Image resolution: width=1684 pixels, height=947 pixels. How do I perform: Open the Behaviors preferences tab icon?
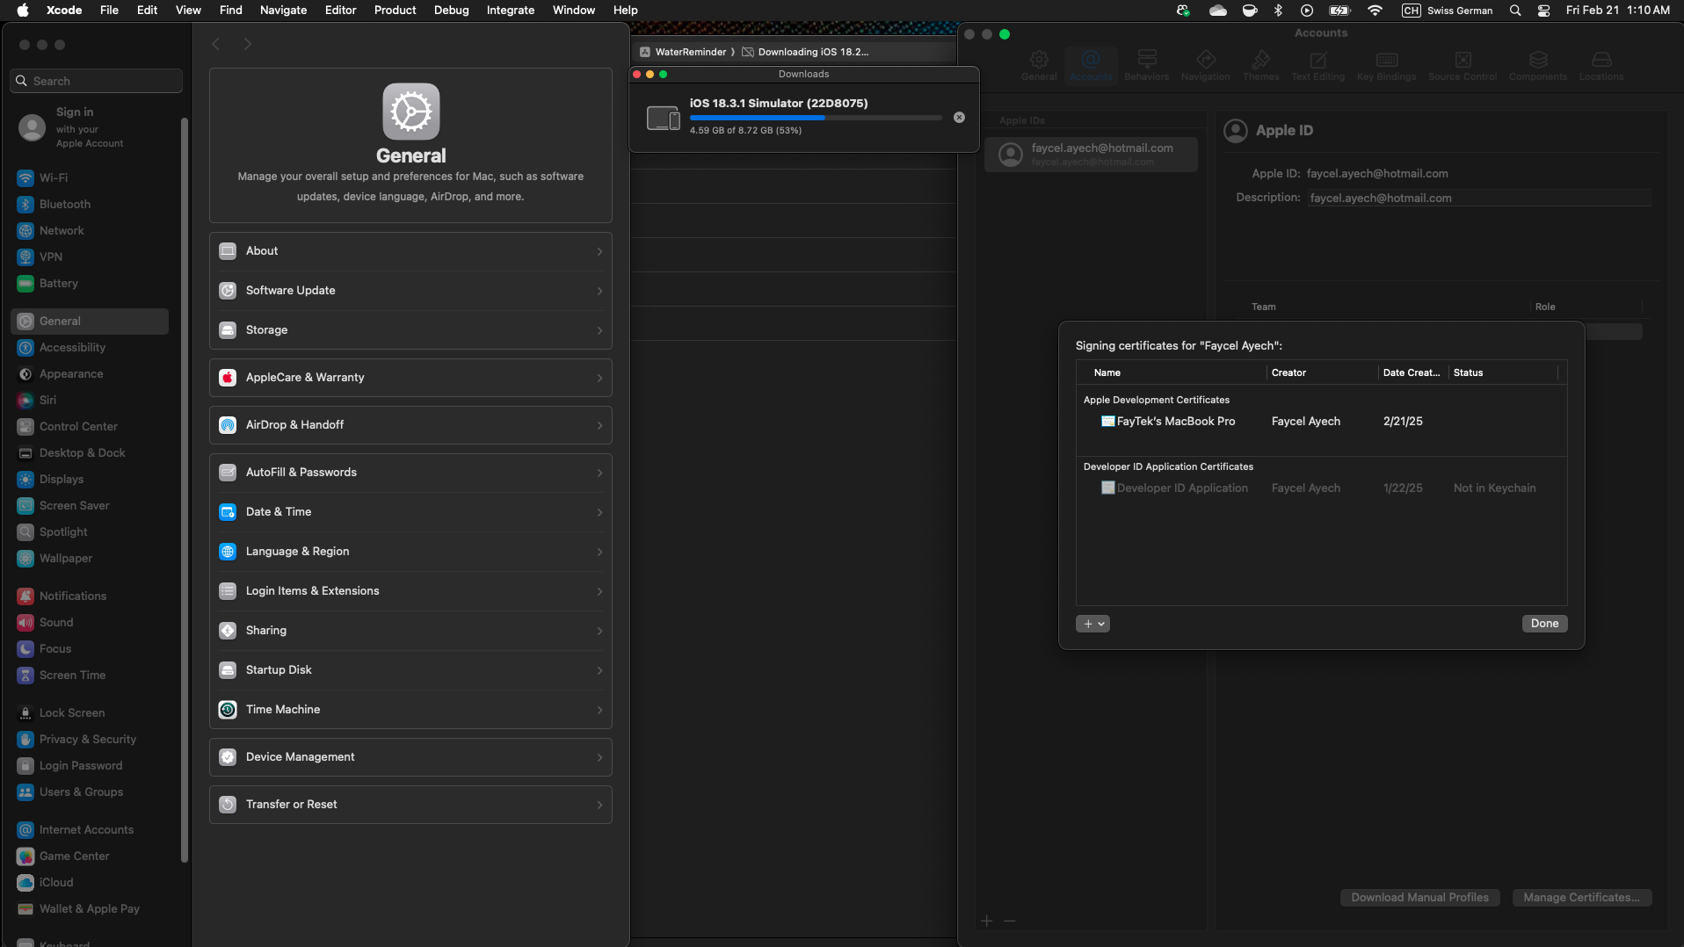tap(1146, 61)
